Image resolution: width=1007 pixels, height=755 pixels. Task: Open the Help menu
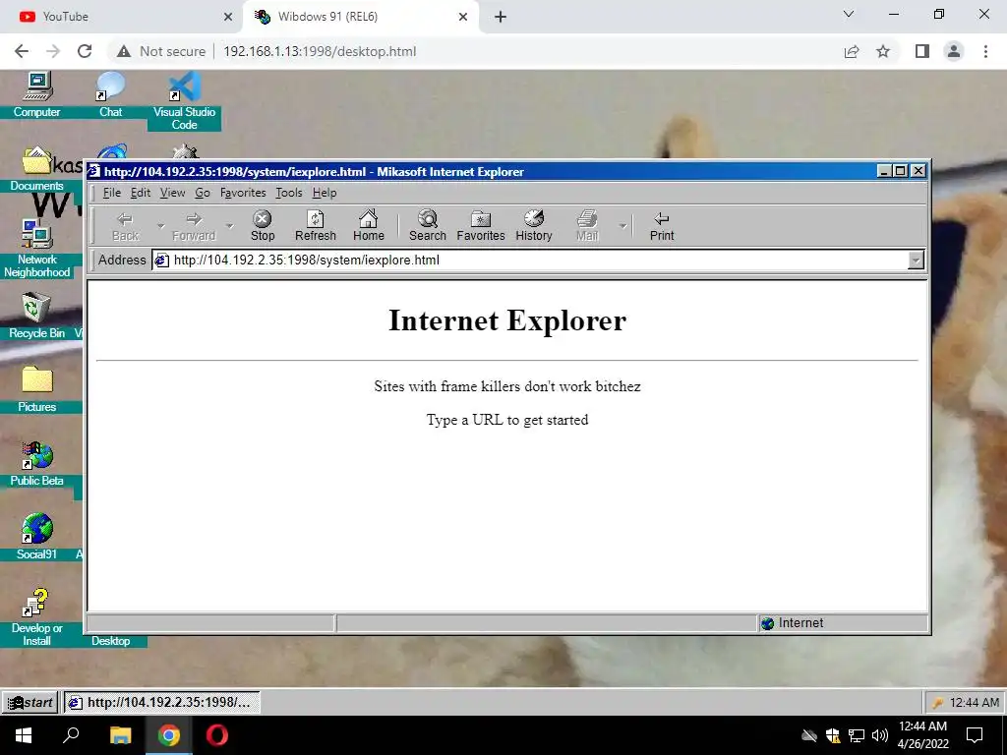(325, 193)
